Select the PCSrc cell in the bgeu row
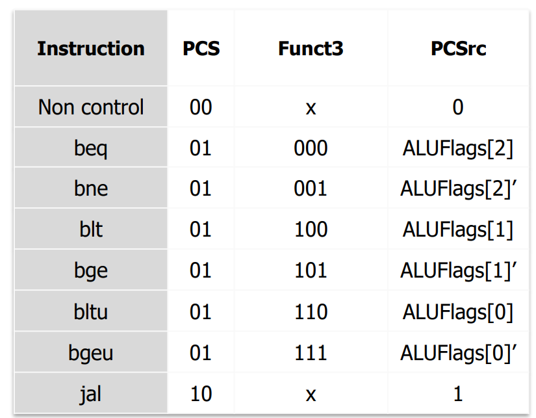 point(458,353)
